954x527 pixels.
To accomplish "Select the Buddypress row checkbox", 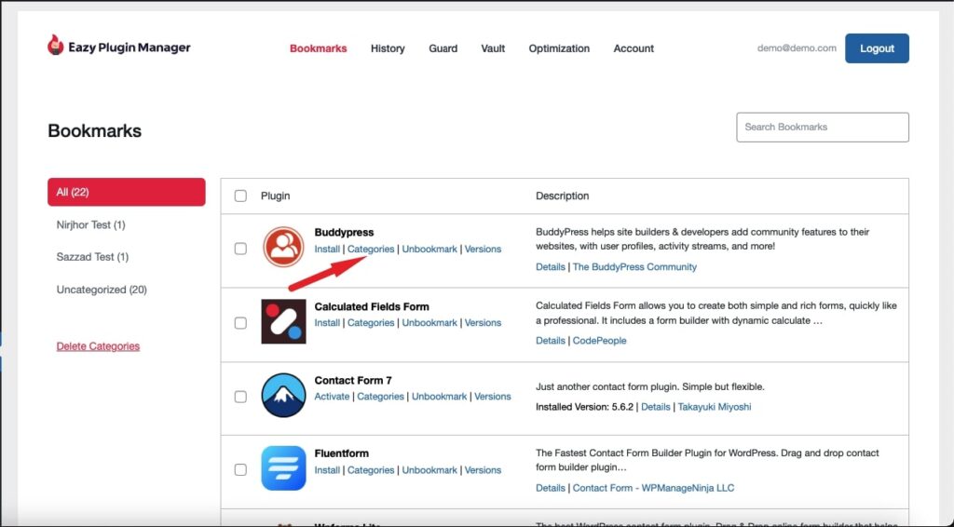I will 241,249.
